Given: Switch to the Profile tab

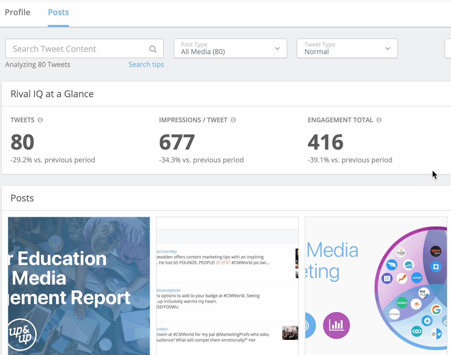Looking at the screenshot, I should (x=17, y=12).
